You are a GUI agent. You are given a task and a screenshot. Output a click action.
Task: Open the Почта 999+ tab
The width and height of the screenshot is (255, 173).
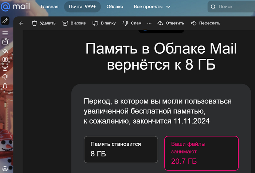(82, 7)
